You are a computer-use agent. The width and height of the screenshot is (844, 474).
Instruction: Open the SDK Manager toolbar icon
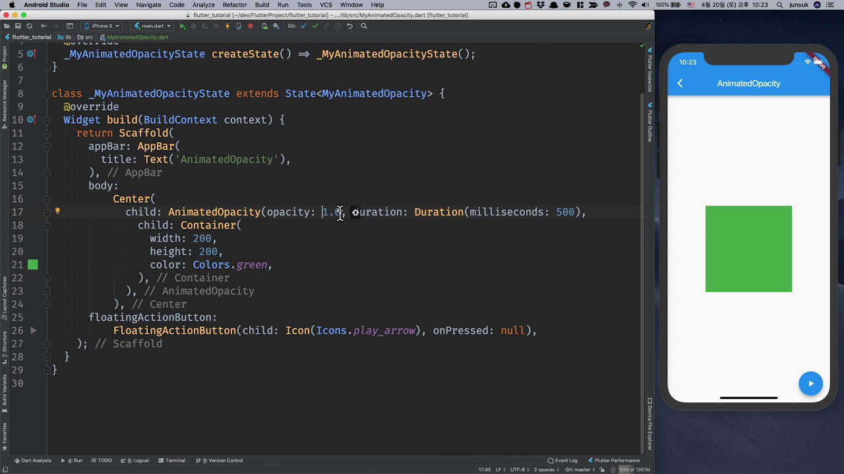point(276,26)
